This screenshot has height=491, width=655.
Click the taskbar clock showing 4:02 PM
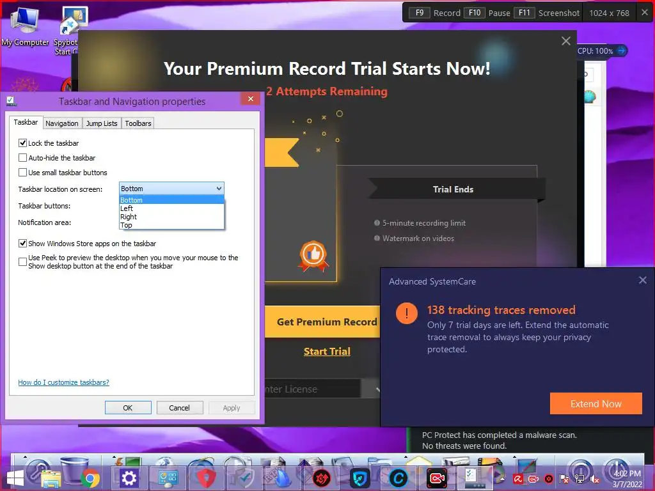627,479
